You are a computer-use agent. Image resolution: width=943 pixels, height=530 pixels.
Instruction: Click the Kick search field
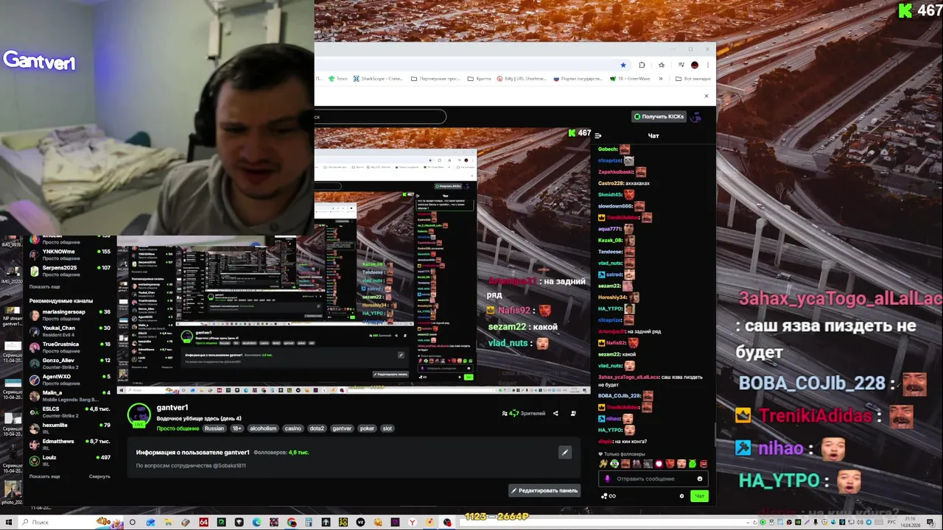pos(380,116)
